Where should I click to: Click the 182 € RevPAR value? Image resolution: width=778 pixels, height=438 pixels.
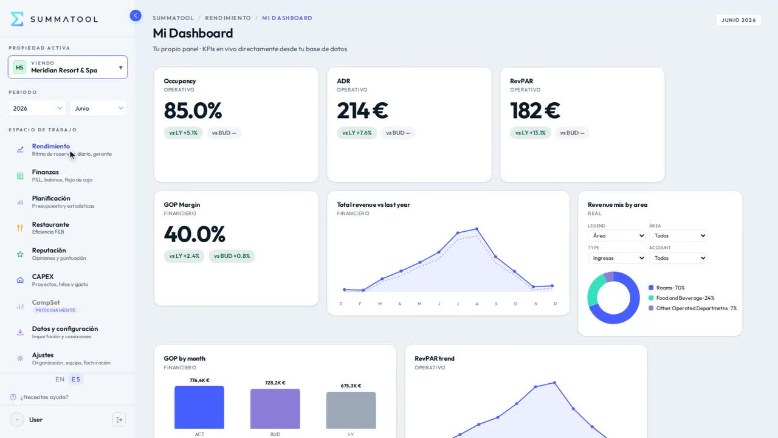(535, 111)
